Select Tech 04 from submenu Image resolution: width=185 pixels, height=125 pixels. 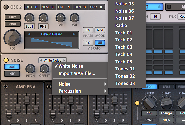coord(127,54)
